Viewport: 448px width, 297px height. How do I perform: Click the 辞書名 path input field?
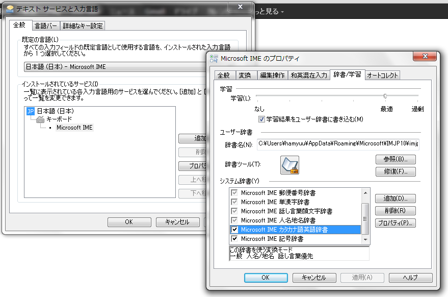338,144
